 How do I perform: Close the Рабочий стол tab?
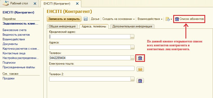tap(35, 4)
